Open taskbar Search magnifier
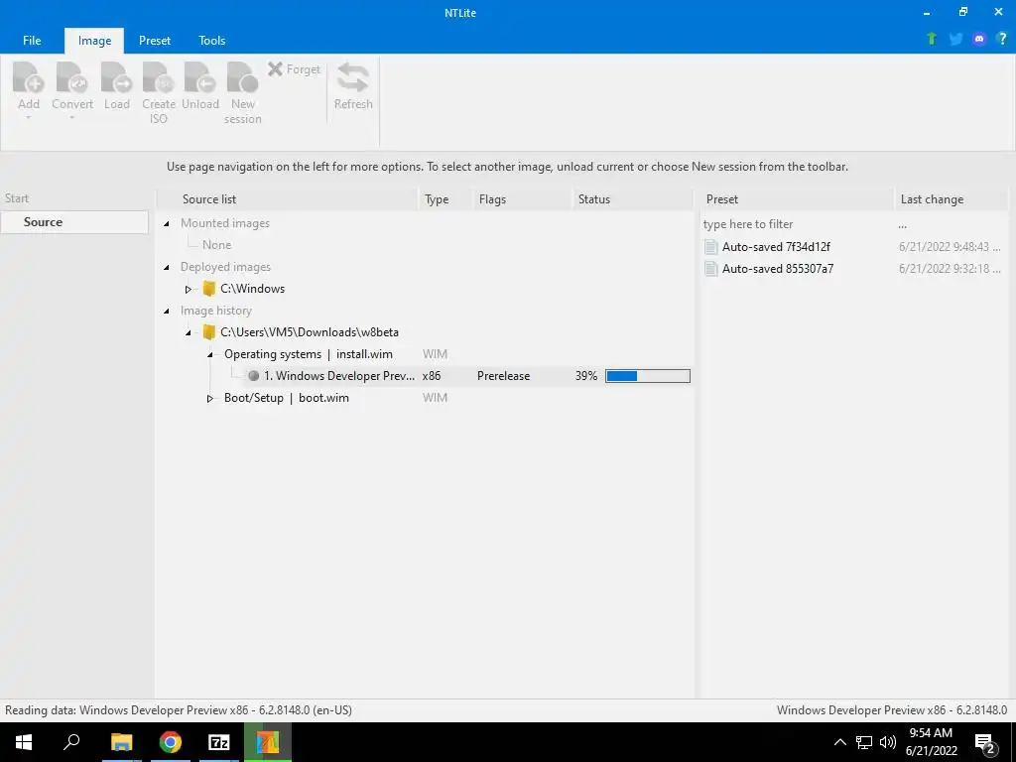The height and width of the screenshot is (762, 1016). click(x=71, y=742)
